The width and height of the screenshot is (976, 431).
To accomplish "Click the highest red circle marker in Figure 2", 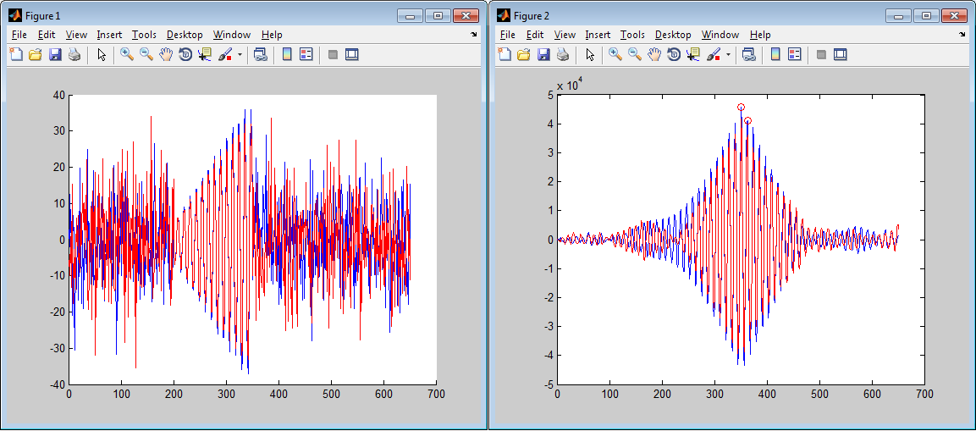I will pos(741,108).
